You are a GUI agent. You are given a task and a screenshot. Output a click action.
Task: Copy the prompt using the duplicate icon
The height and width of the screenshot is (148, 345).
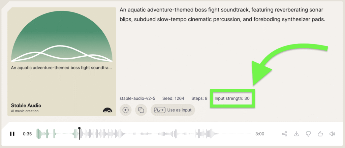click(141, 110)
